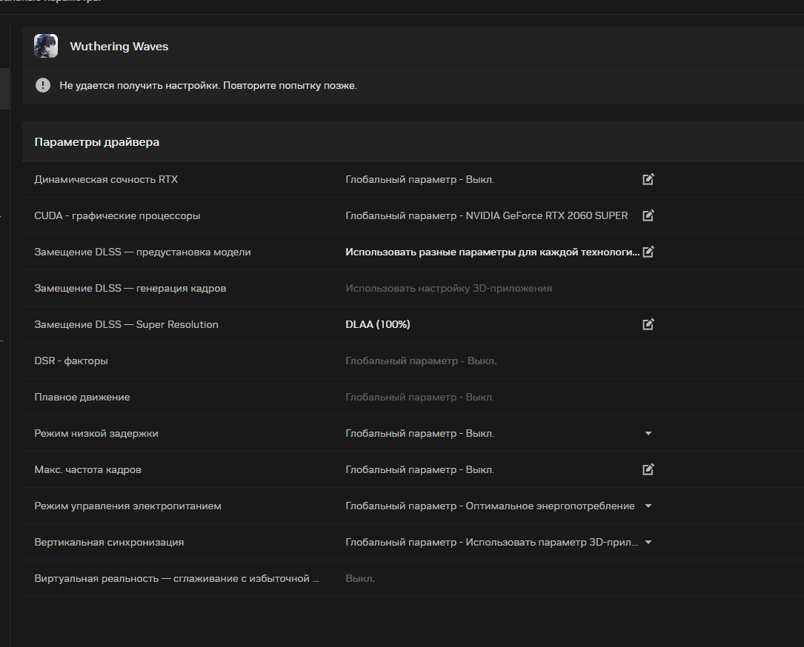Click the Параметры драйвера section header
The height and width of the screenshot is (647, 804).
click(x=97, y=142)
